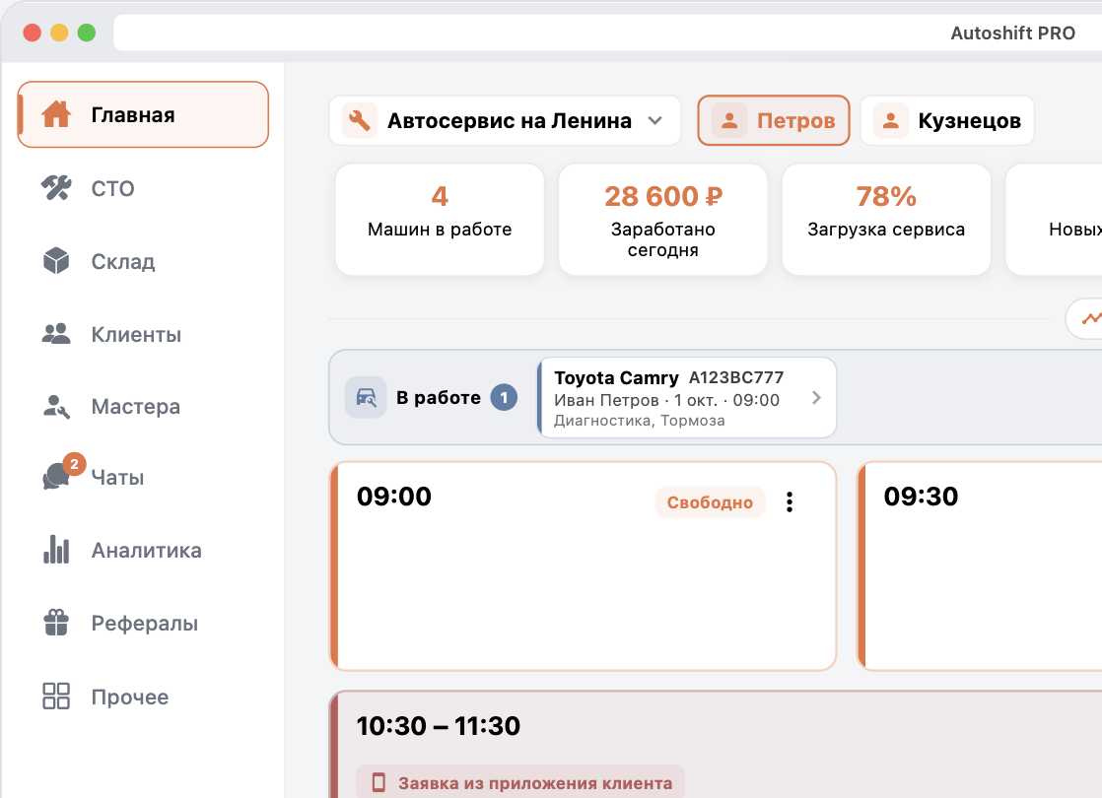Click the license plate A123BC777
Screen dimensions: 1102x798
pyautogui.click(x=736, y=378)
